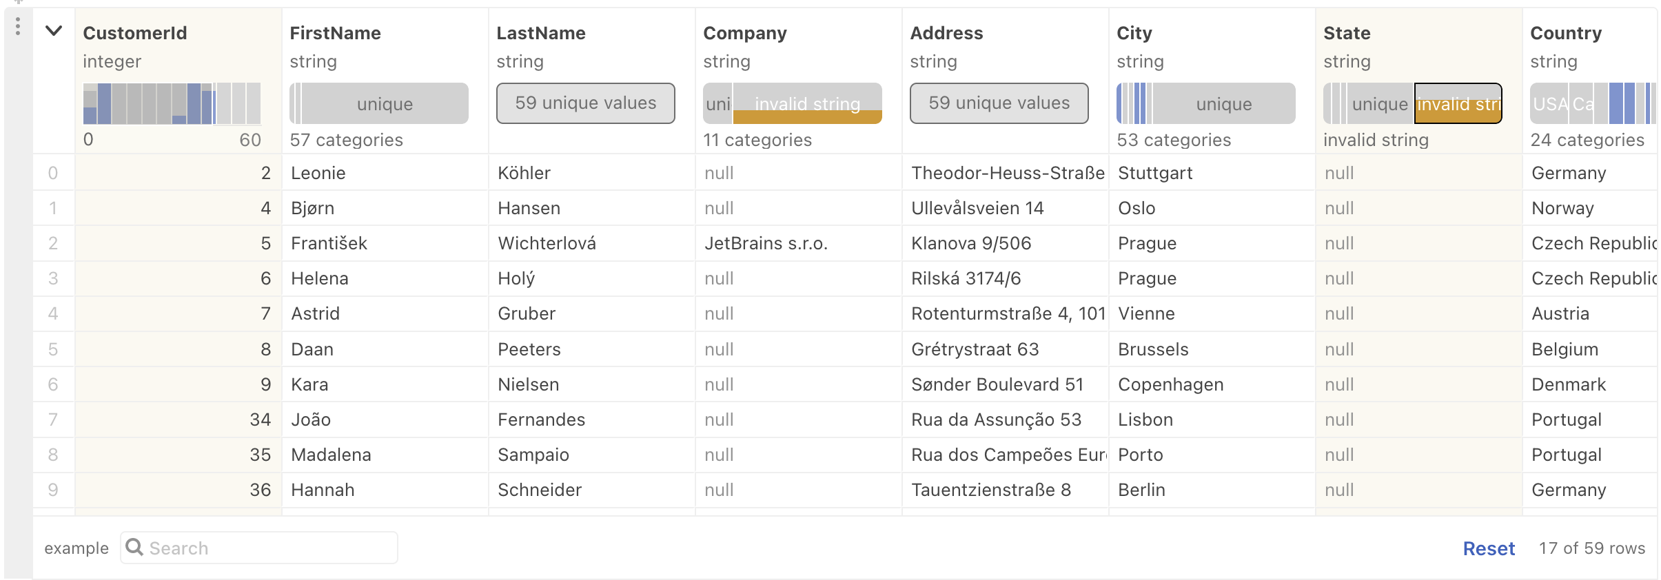Click the Reset link
The image size is (1661, 580).
click(x=1488, y=548)
